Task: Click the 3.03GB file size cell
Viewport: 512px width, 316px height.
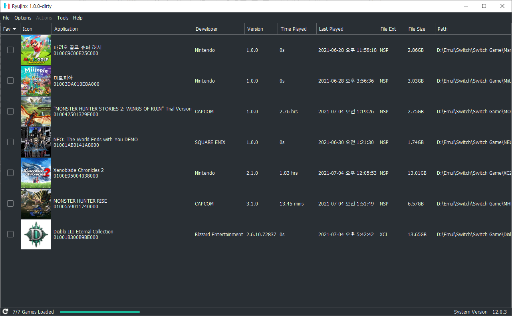Action: point(416,81)
